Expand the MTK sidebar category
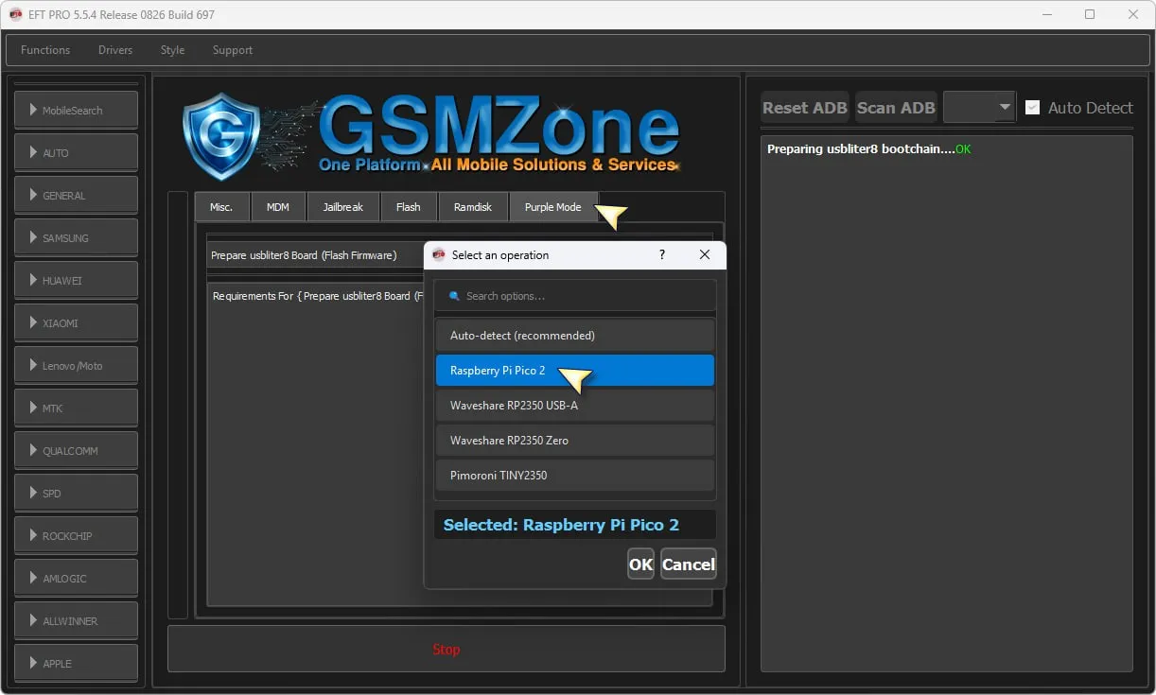Screen dimensions: 1156x695 (x=76, y=408)
